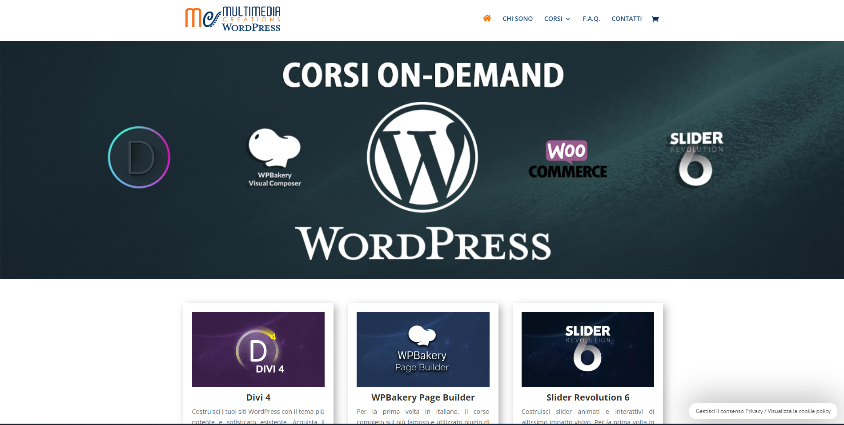
Task: Open Gestisci il consenso Privacy cookie notice
Action: [x=763, y=411]
